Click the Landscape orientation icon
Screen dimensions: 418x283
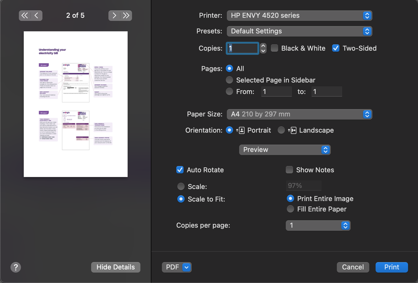click(x=292, y=130)
